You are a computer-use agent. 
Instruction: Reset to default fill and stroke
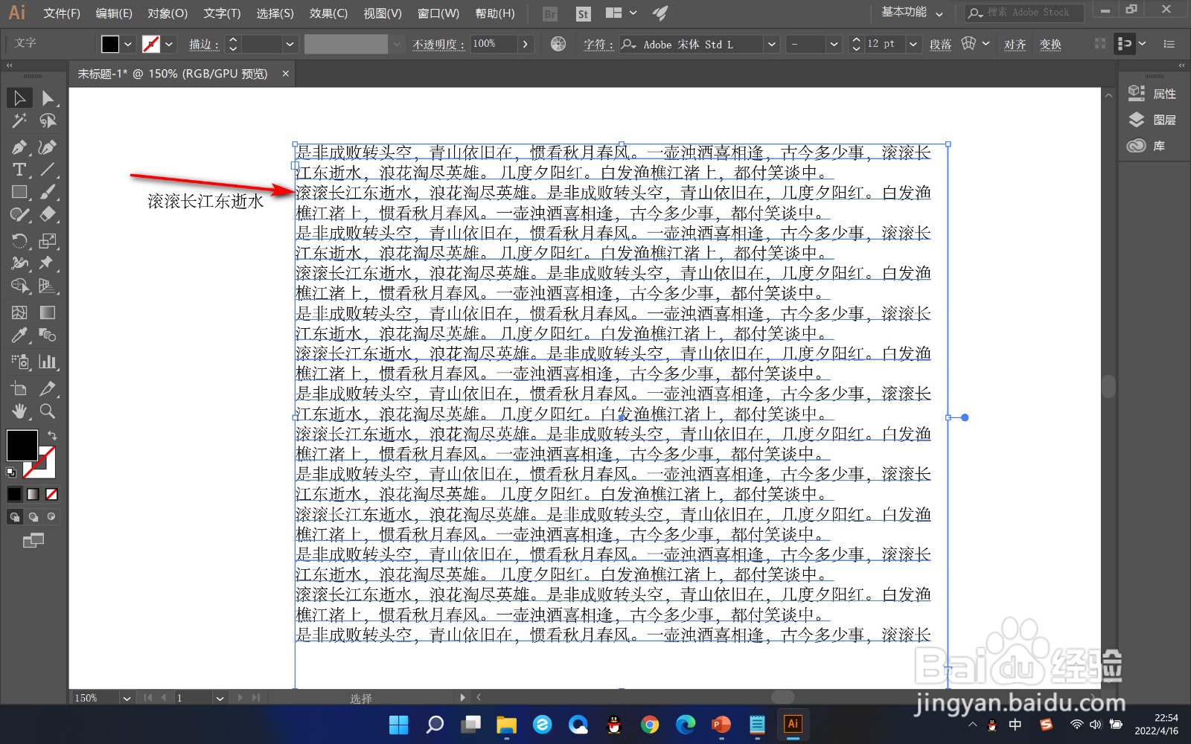(11, 472)
